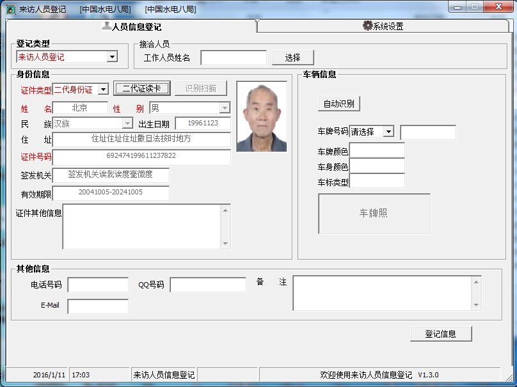
Task: Open the 性别 dropdown
Action: (x=225, y=108)
